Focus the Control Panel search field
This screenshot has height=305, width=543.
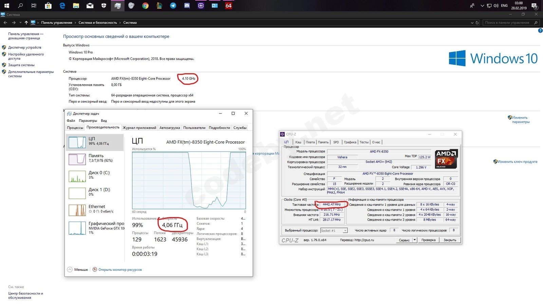(x=511, y=23)
